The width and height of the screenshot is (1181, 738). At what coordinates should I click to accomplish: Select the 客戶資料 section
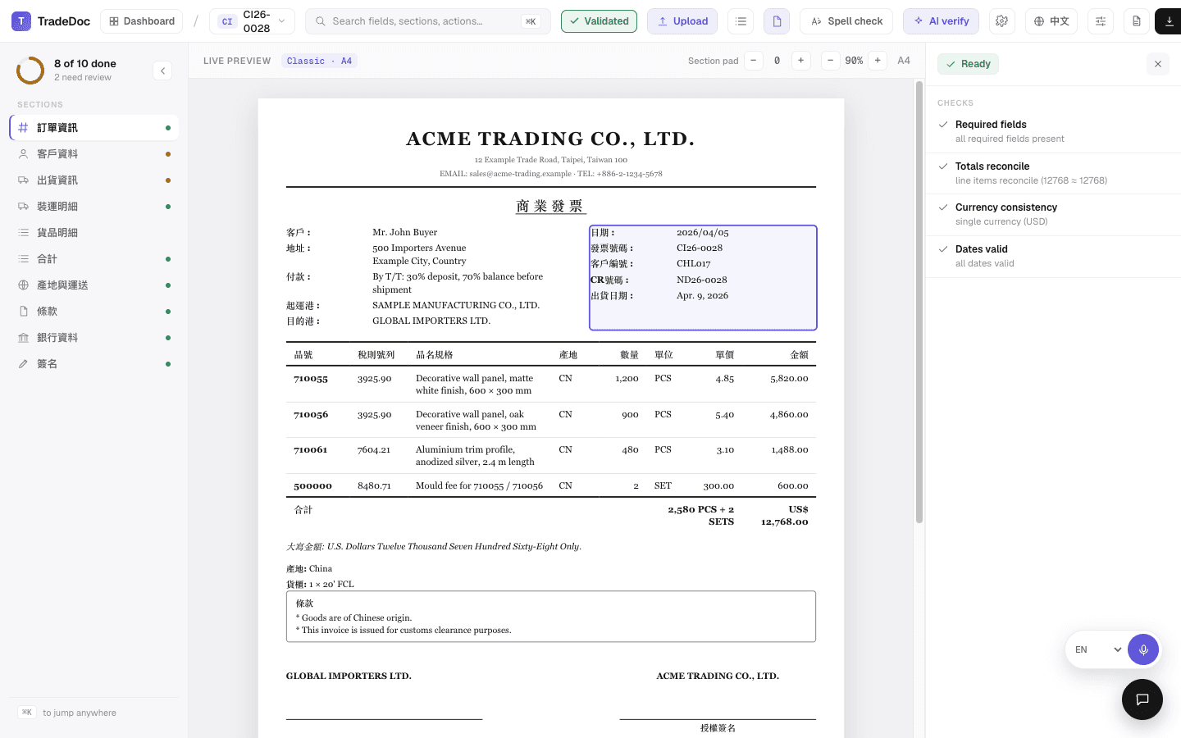94,154
